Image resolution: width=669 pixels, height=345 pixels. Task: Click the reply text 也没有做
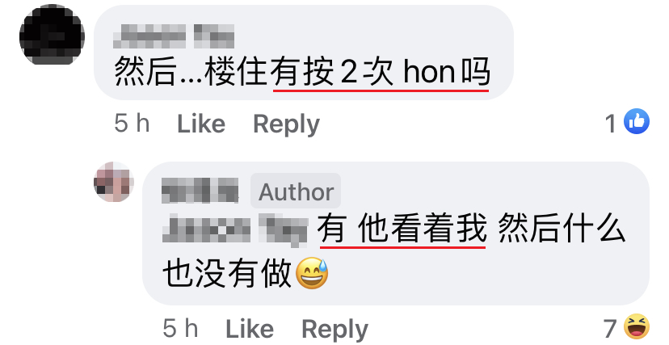coord(227,273)
